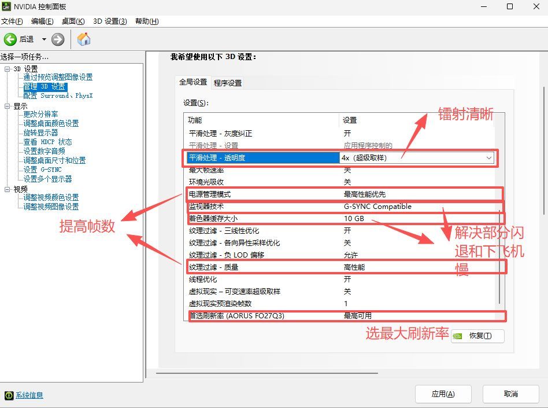
Task: Select the 平滑处理 - 灰度纠正 row
Action: 342,133
